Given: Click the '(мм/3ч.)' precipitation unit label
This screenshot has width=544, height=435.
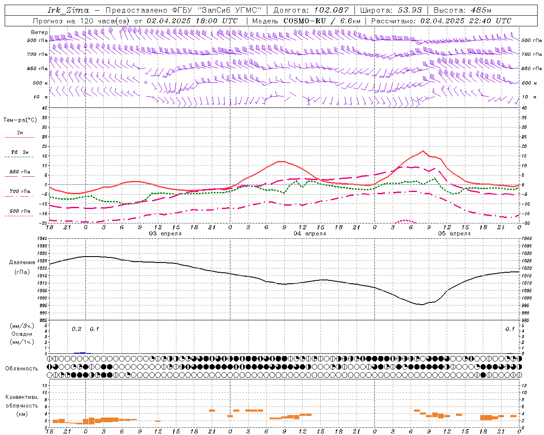Looking at the screenshot, I should coord(22,326).
